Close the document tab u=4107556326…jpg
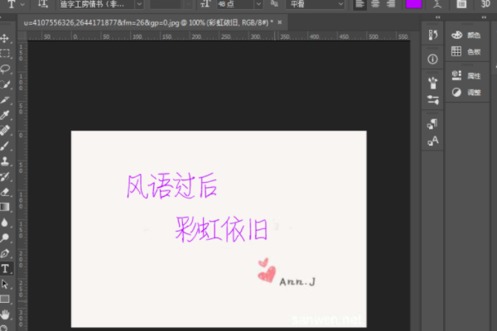 click(280, 22)
